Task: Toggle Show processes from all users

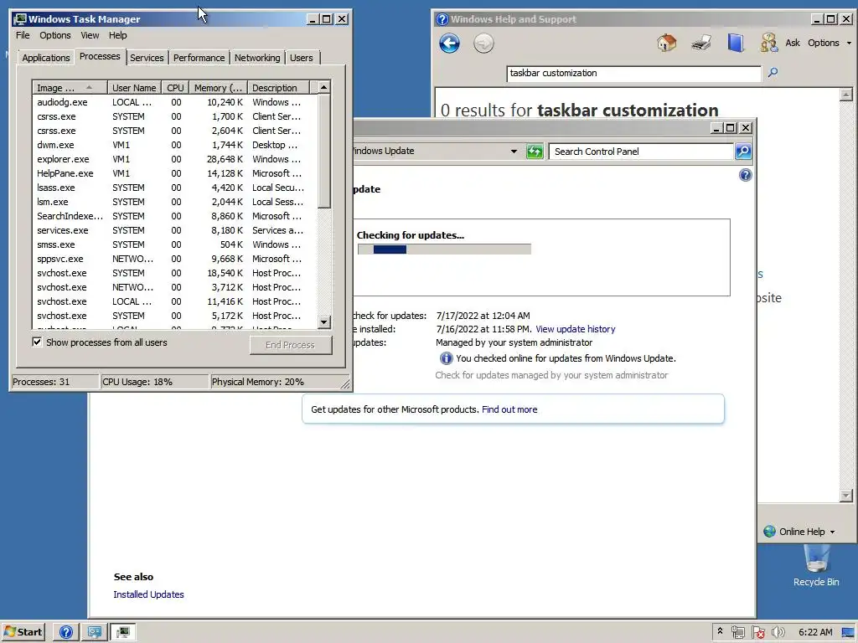Action: (37, 342)
